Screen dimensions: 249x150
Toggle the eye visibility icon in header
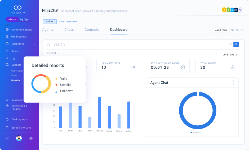click(x=233, y=30)
